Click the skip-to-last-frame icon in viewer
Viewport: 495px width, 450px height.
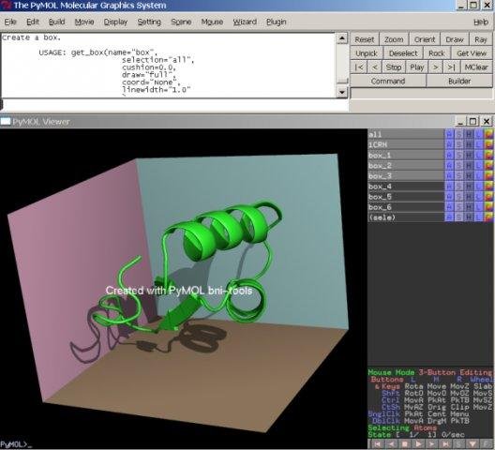445,444
